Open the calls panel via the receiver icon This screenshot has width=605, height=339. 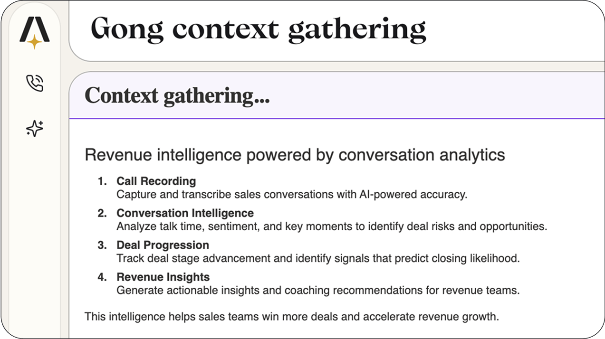pyautogui.click(x=34, y=83)
